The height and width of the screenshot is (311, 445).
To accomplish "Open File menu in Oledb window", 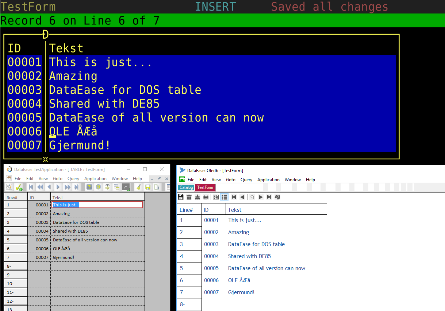I will click(191, 180).
